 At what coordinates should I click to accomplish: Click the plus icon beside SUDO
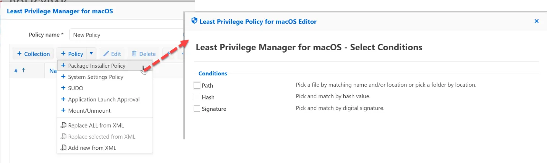click(63, 88)
